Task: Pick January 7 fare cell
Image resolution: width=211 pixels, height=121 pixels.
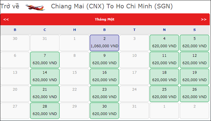Action: tap(45, 60)
